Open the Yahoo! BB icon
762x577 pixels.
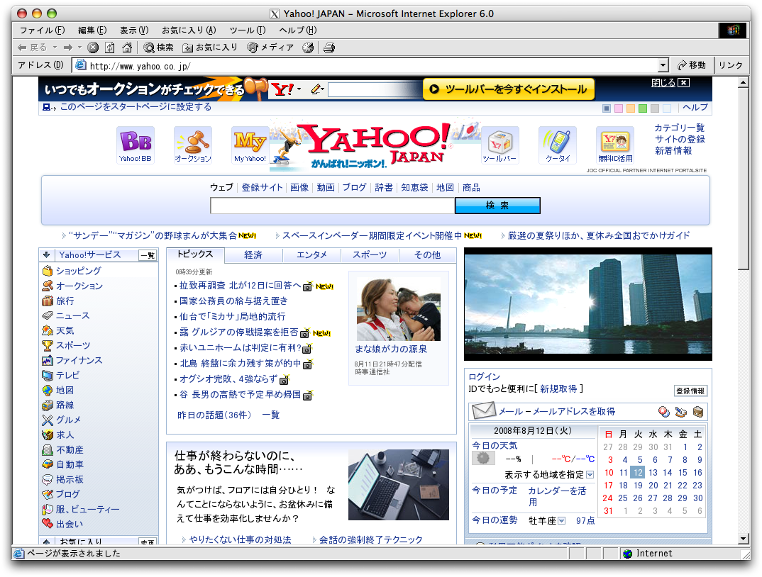click(x=136, y=145)
